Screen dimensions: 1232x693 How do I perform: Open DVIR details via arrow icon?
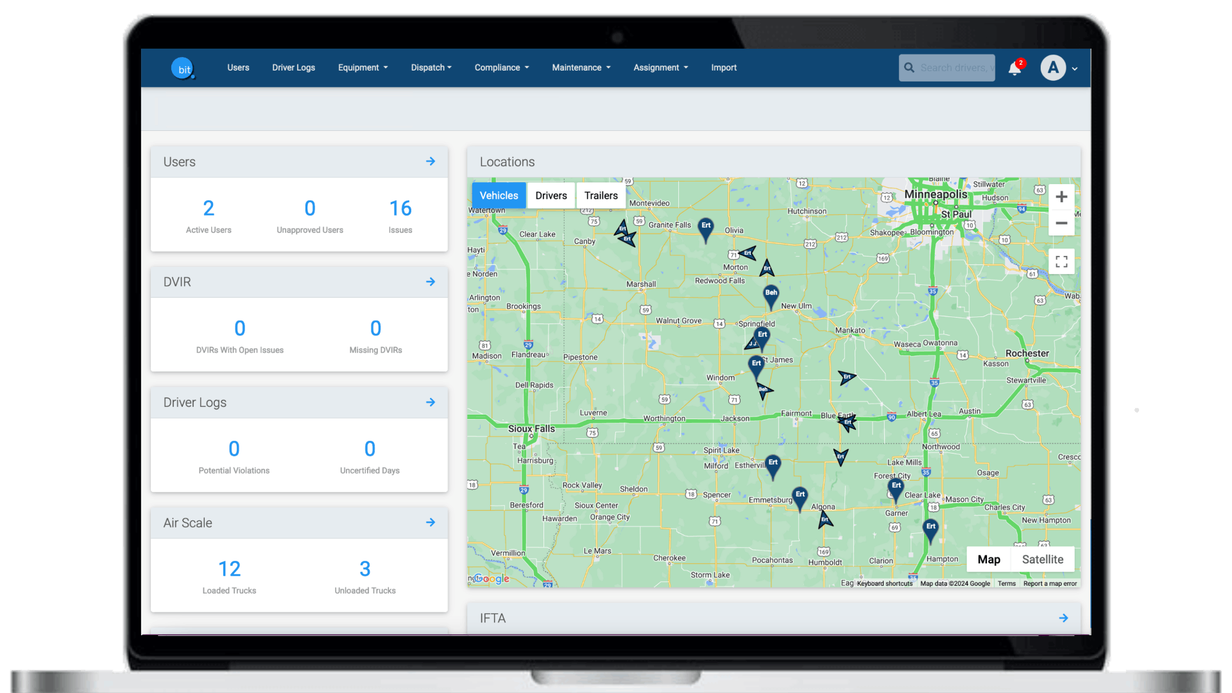point(431,282)
